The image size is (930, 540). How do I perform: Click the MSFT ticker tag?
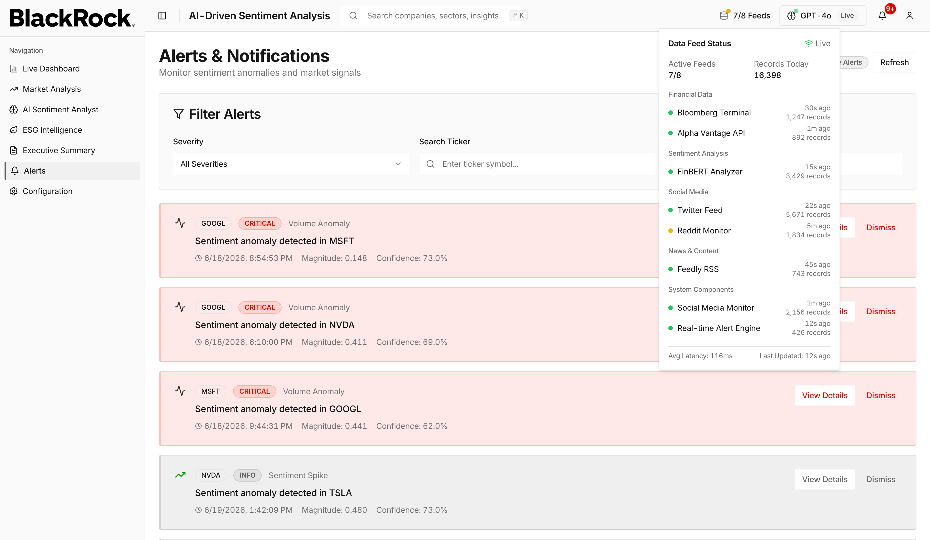(x=210, y=391)
